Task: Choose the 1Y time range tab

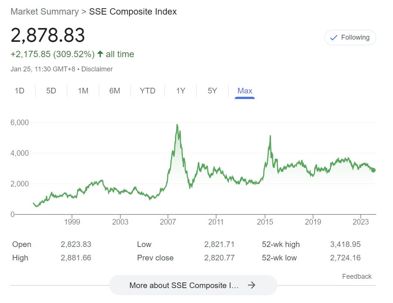Action: [181, 91]
